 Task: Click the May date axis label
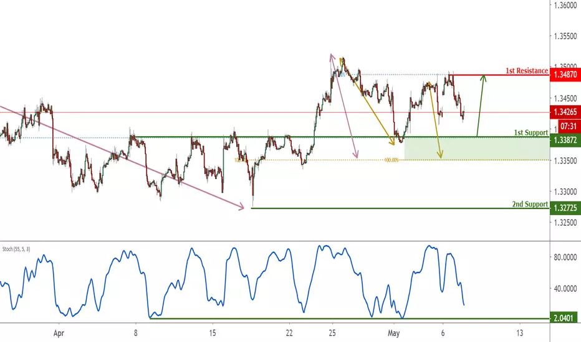(393, 333)
